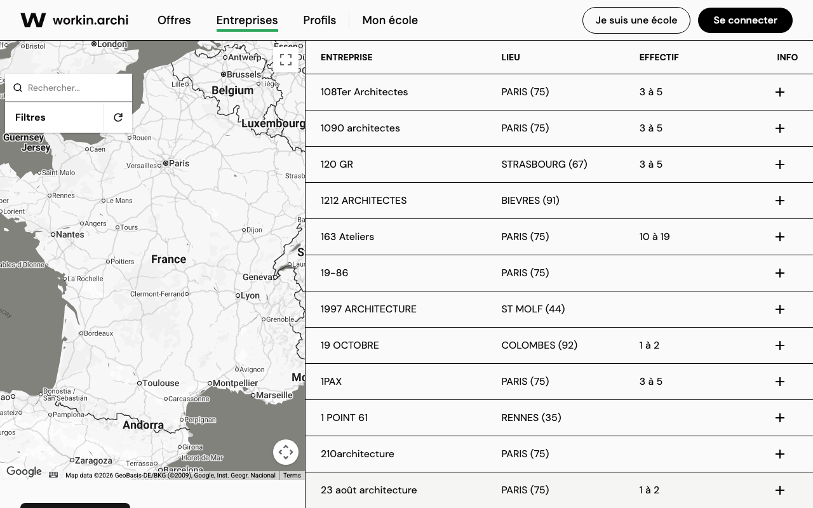Expand info for 19 OCTOBRE
This screenshot has width=813, height=508.
780,345
